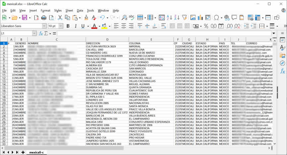Align cell text left
The height and width of the screenshot is (155, 287).
[x=116, y=26]
